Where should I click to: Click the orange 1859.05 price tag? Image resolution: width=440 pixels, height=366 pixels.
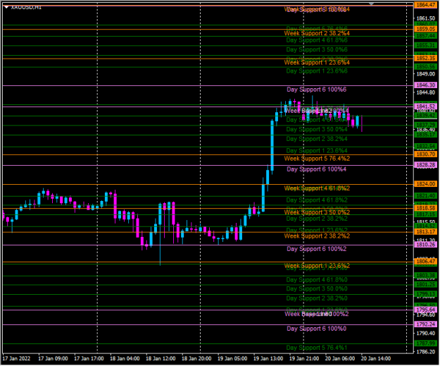click(x=426, y=29)
